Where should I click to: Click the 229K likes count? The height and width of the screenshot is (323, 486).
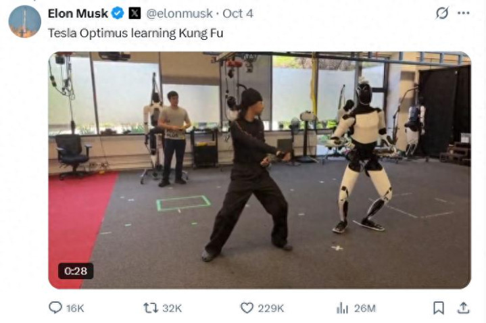(x=270, y=308)
